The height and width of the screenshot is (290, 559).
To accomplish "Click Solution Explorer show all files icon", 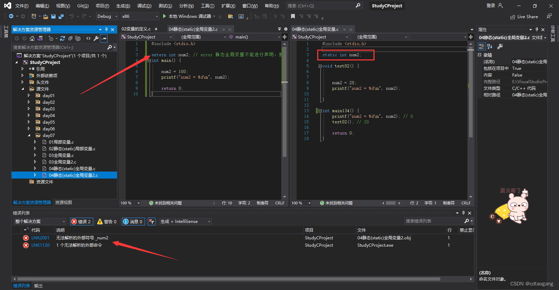I will tap(78, 38).
